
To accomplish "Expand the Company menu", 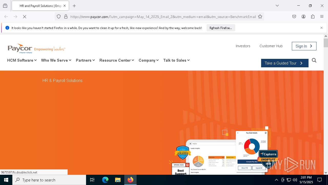I will 149,60.
